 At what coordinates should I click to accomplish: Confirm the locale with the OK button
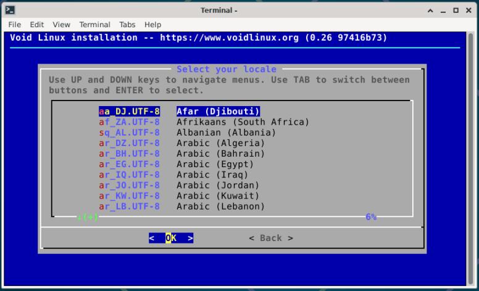pos(171,238)
